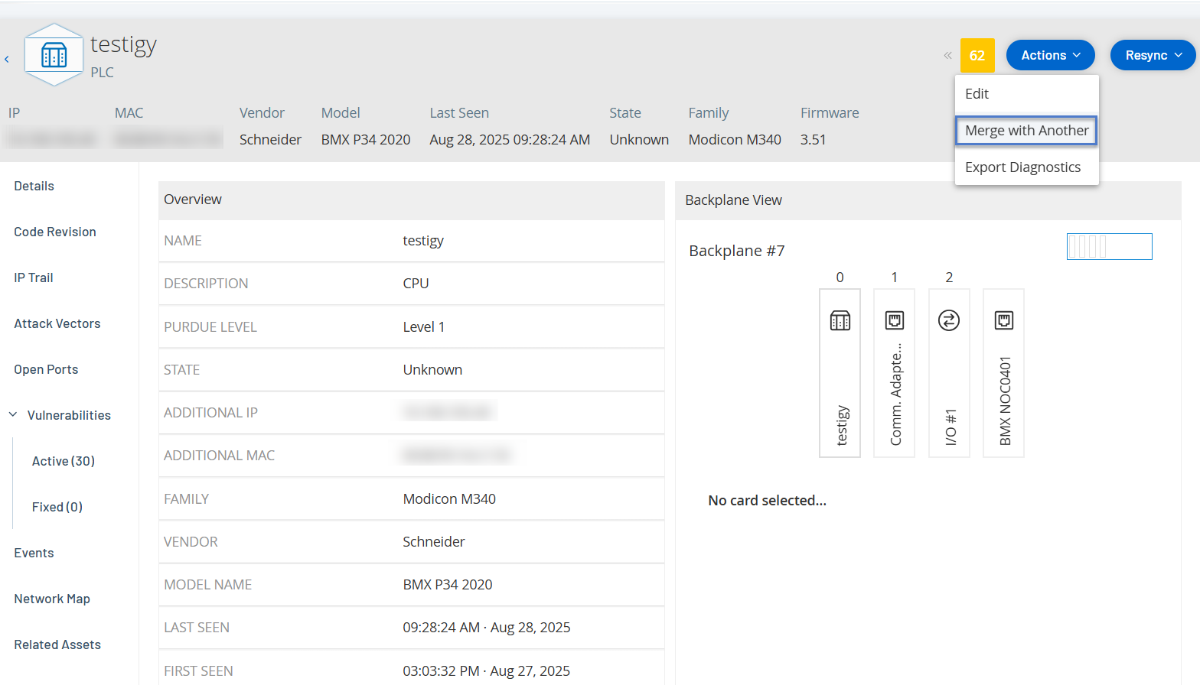
Task: Open the Network Map page
Action: click(x=52, y=599)
